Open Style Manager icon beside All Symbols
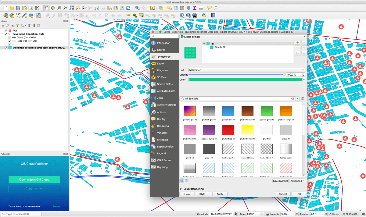366x217 pixels. point(303,98)
